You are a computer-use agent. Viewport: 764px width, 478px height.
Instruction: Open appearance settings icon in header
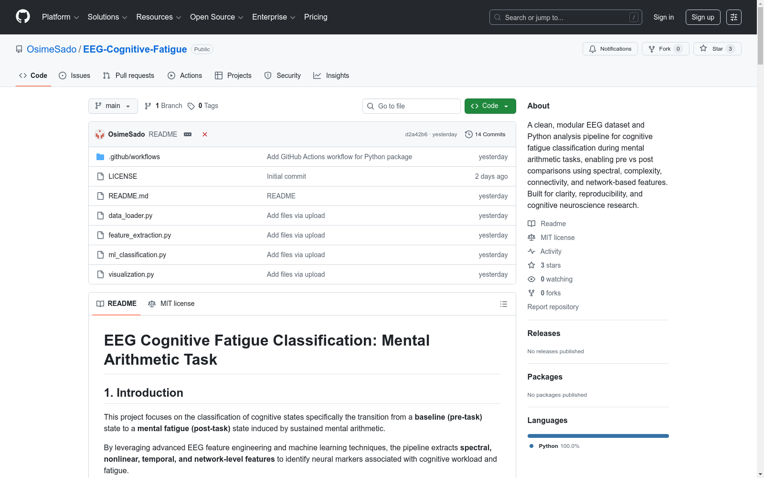pyautogui.click(x=734, y=17)
